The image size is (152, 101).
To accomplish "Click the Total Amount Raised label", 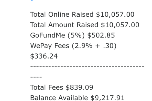I will click(64, 25).
